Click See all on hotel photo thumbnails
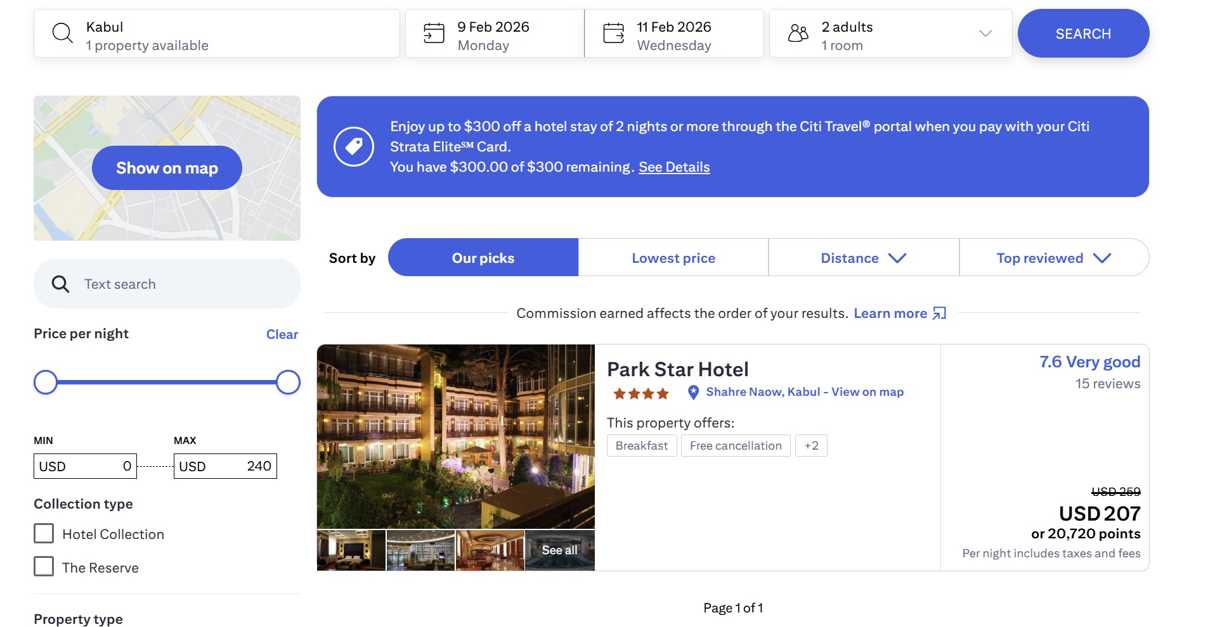The image size is (1215, 627). 559,550
